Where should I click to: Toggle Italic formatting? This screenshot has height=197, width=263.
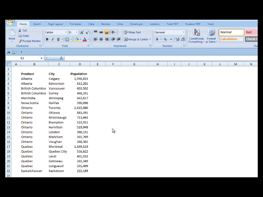click(53, 39)
